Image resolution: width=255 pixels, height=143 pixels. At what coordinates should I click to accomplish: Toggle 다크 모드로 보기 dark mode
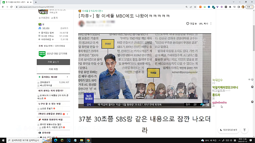(x=229, y=130)
